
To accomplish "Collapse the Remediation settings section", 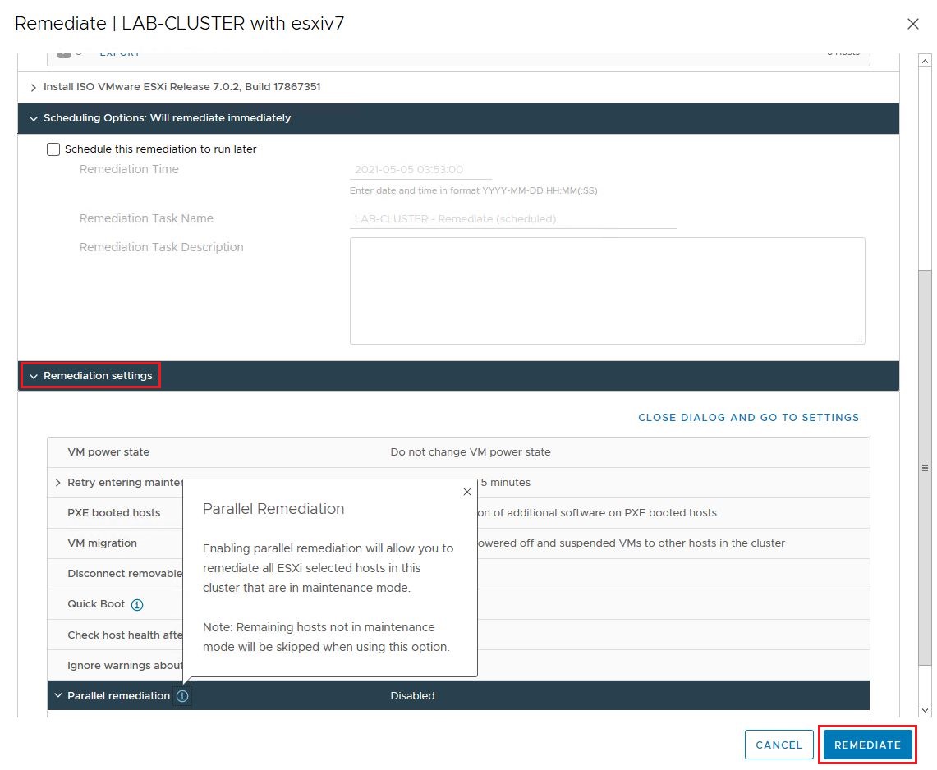I will pyautogui.click(x=34, y=376).
